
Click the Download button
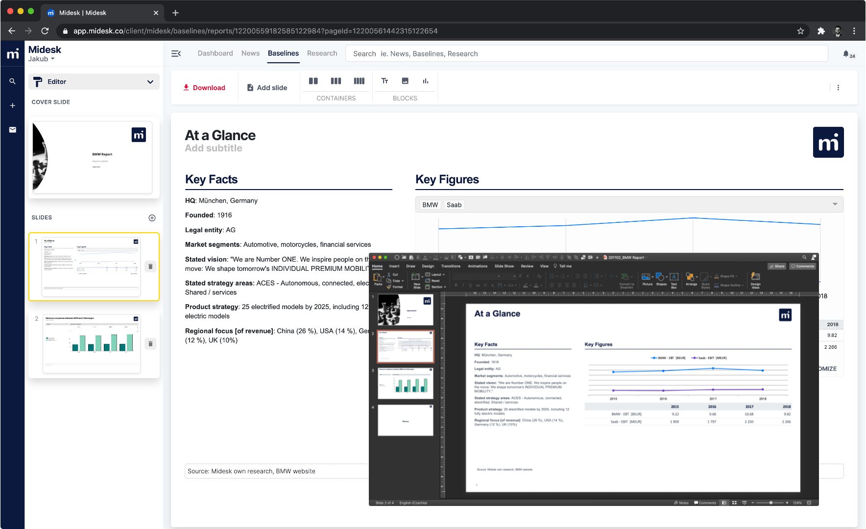pos(204,88)
